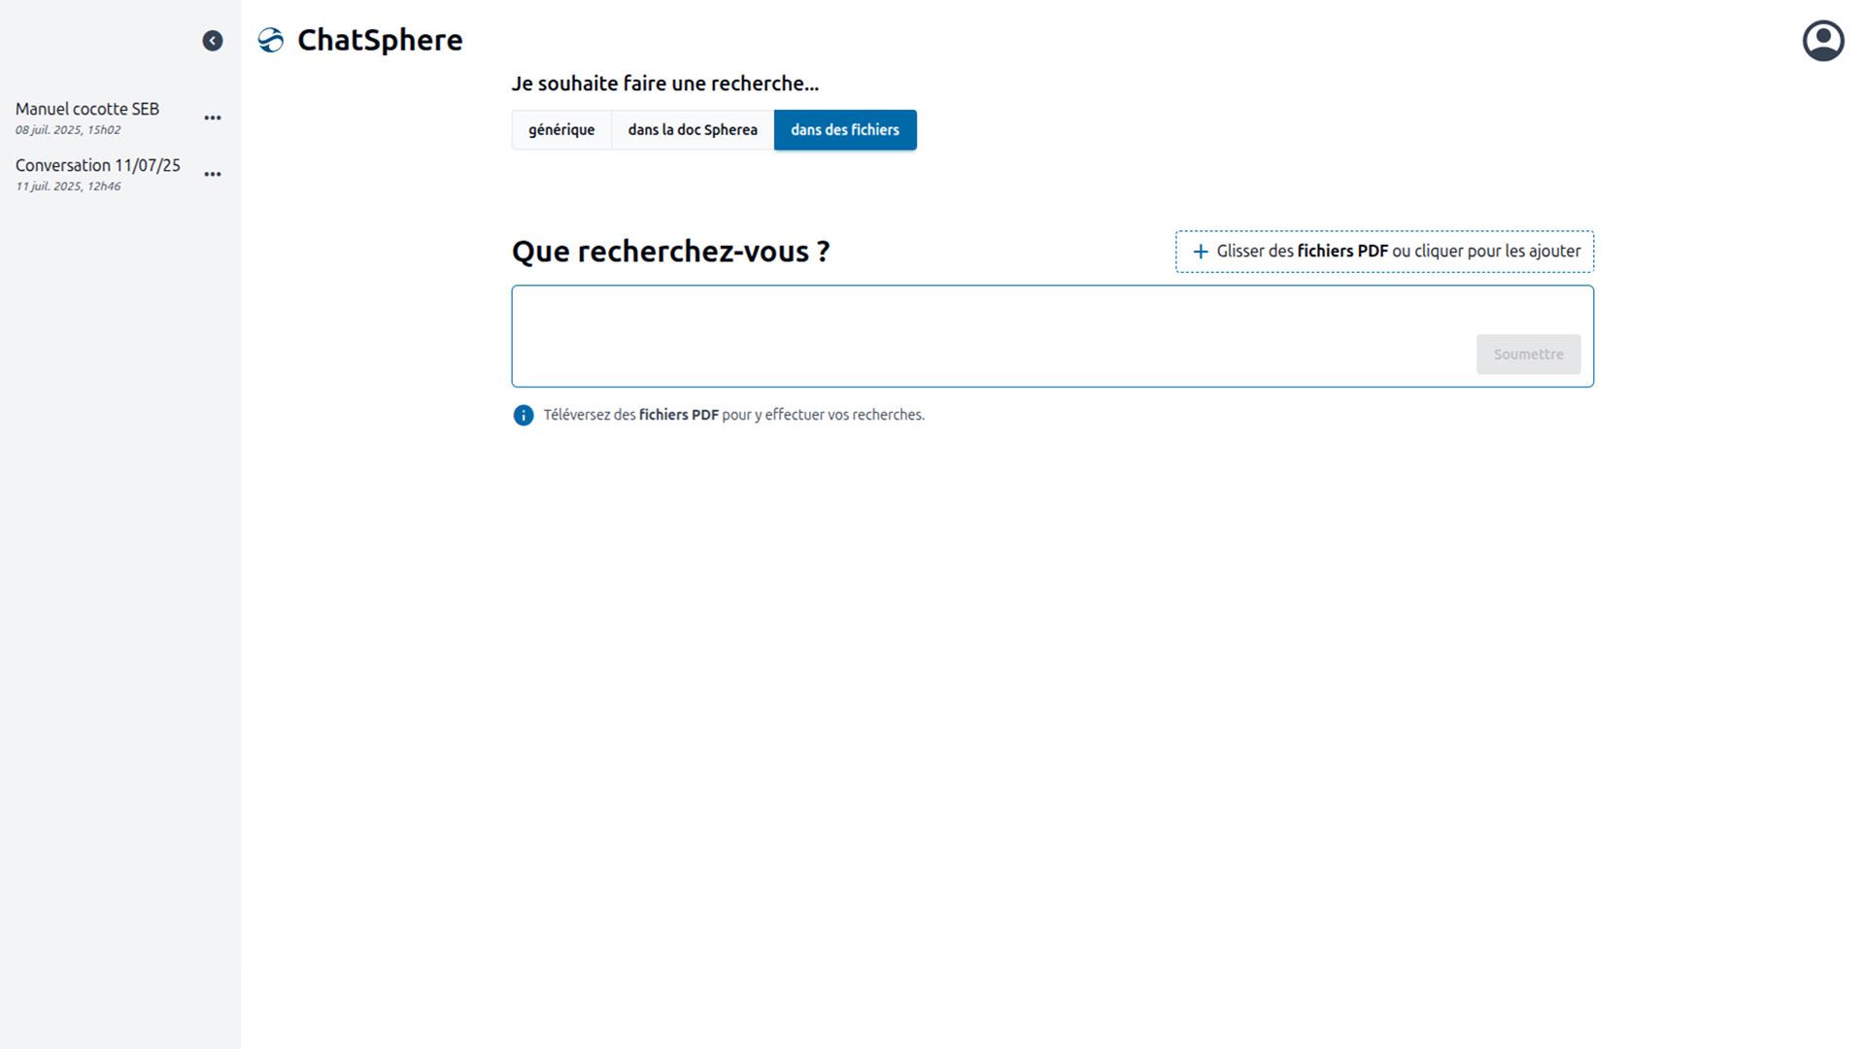Click the plus icon to add PDF files

[x=1201, y=252]
